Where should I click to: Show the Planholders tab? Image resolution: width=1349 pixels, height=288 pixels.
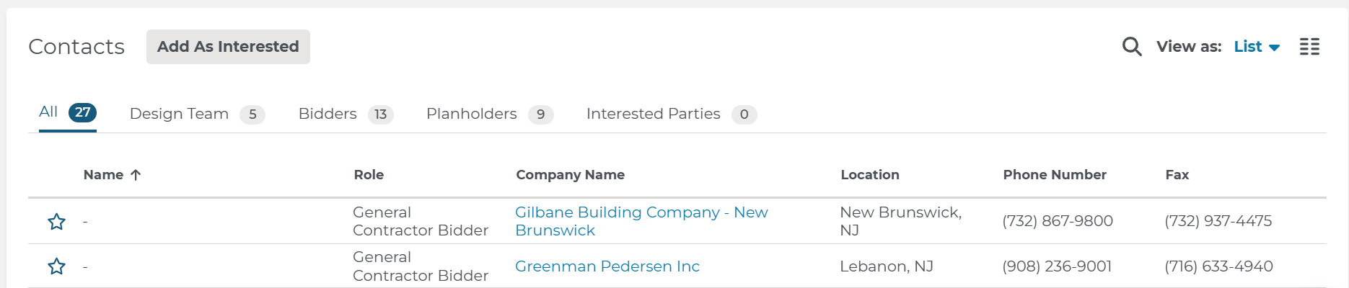tap(471, 114)
